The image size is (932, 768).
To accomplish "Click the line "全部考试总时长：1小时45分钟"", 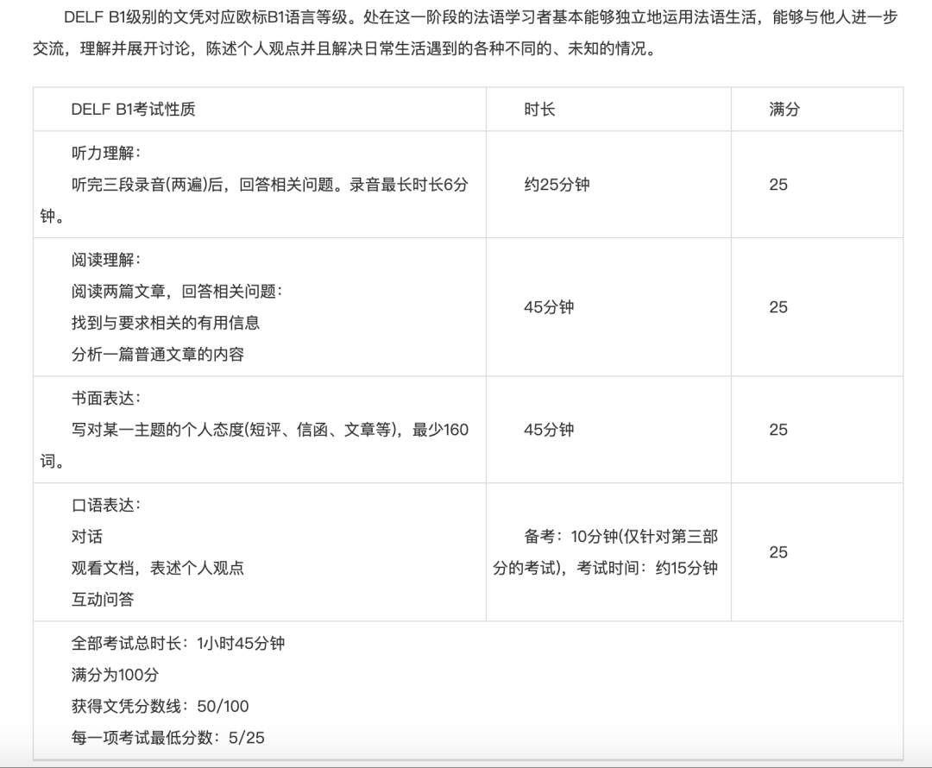I will pos(178,644).
